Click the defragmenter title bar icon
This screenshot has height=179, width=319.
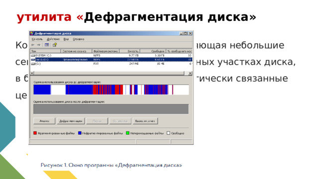click(32, 33)
